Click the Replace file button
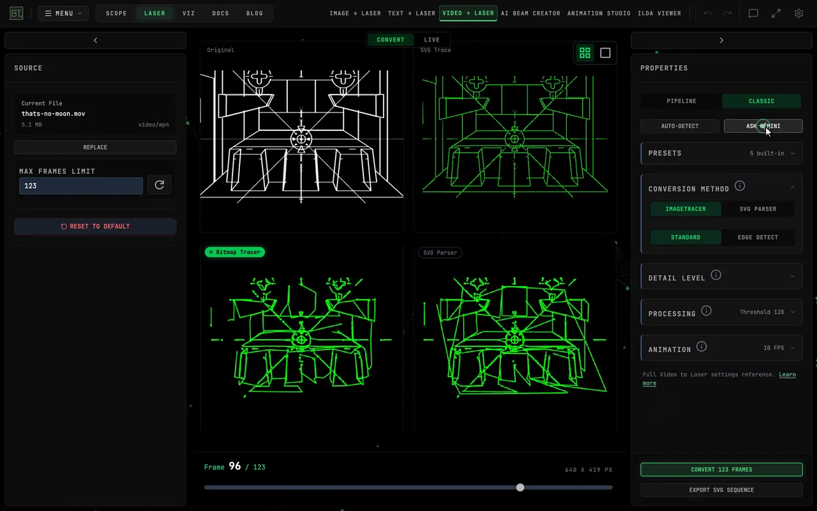This screenshot has width=817, height=511. 95,148
